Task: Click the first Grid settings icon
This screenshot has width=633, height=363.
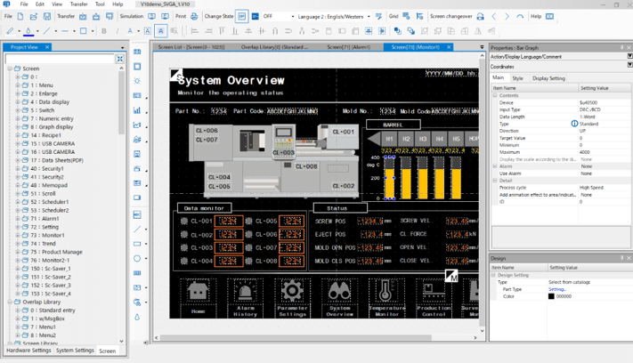Action: coord(406,17)
